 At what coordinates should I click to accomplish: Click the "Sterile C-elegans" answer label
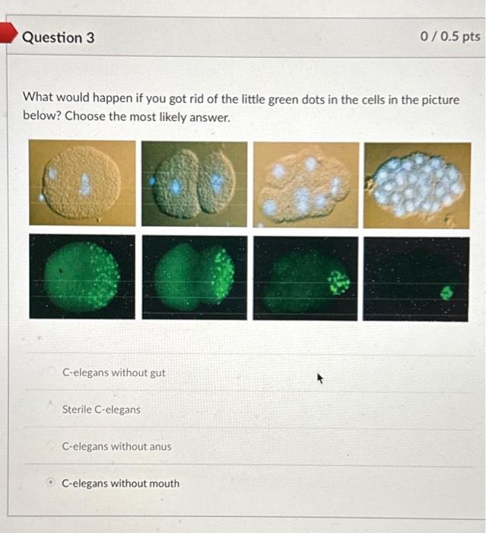pyautogui.click(x=101, y=410)
